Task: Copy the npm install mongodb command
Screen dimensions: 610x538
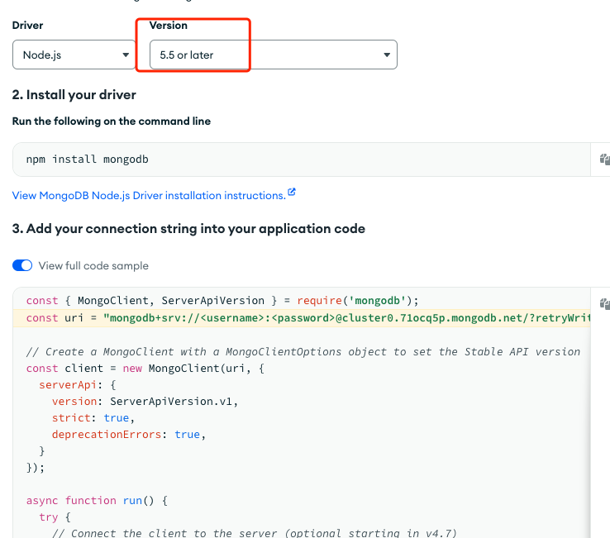Action: (604, 159)
